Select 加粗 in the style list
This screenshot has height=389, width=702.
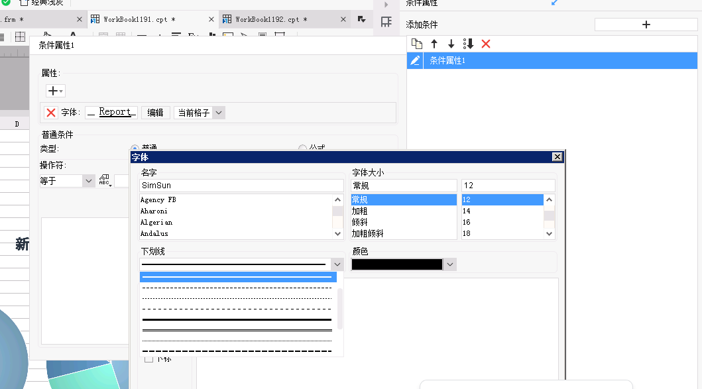404,211
